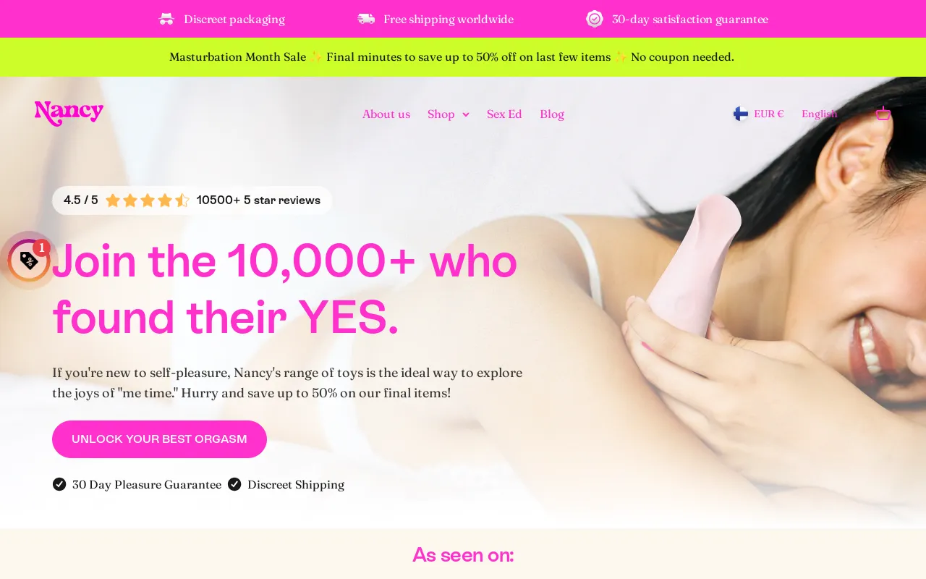Click the star rating icons
The image size is (926, 579).
coord(148,200)
